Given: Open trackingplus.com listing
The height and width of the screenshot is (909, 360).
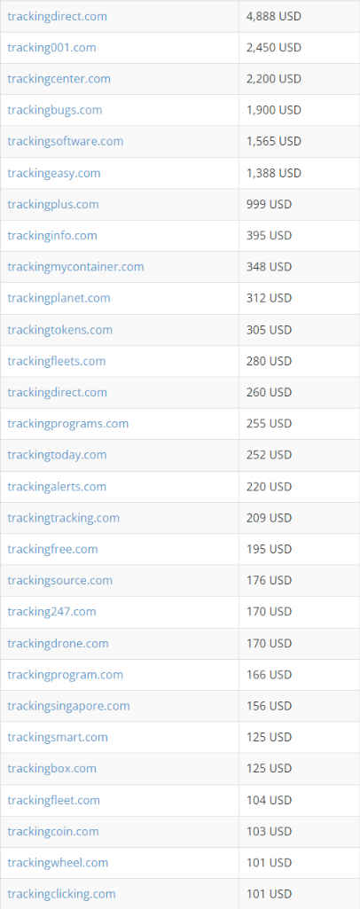Looking at the screenshot, I should [52, 205].
